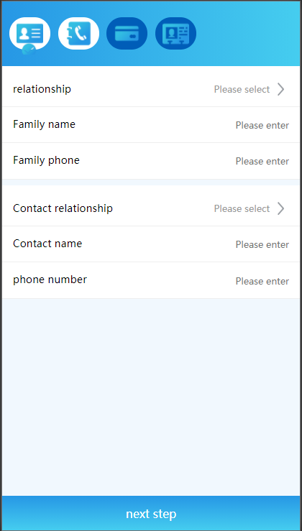
Task: Open the personal ID card step icon
Action: [29, 33]
